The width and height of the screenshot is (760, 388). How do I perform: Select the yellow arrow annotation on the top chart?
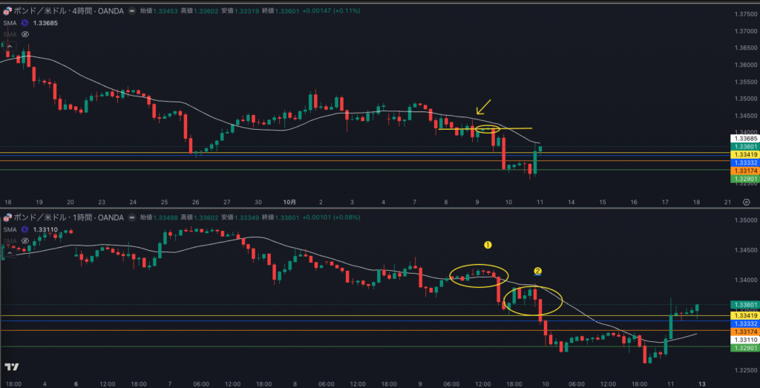484,107
